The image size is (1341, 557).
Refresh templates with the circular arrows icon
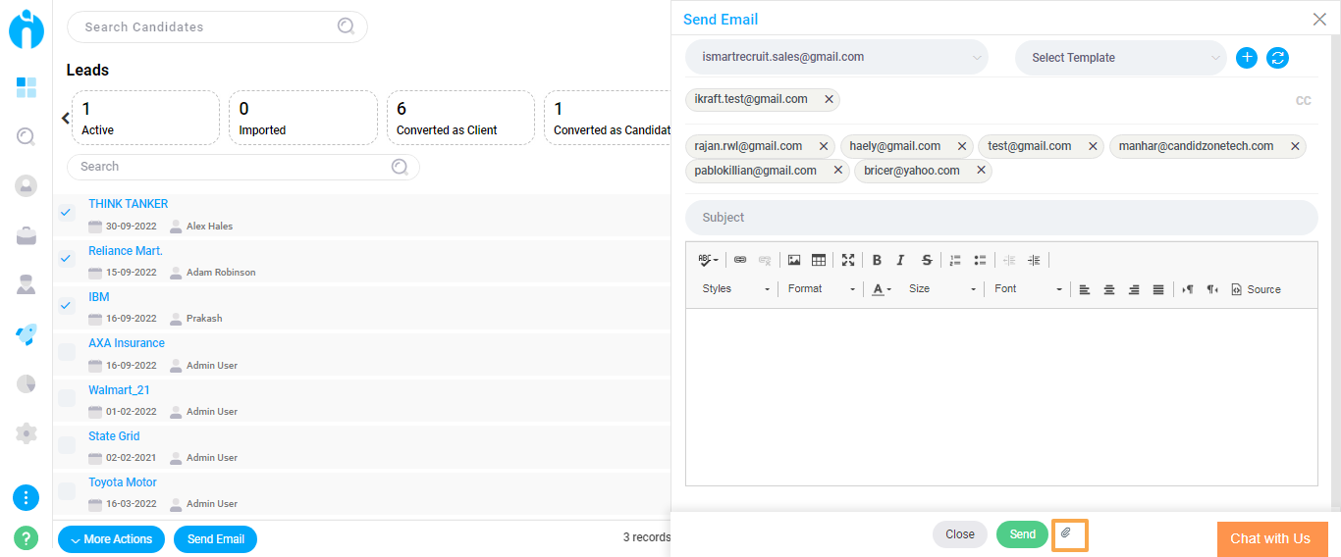[1277, 58]
